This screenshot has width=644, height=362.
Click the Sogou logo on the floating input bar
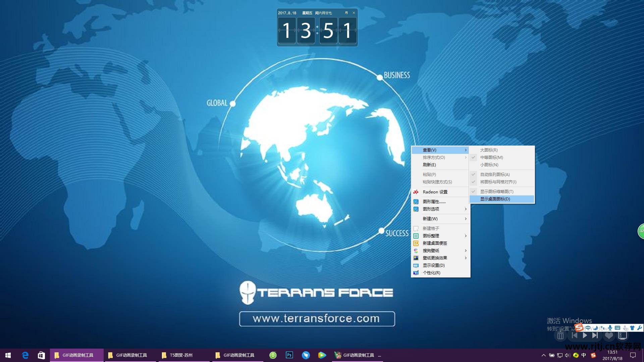click(579, 327)
